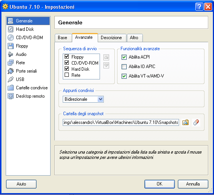Move the boot device down with the arrow
Screen dimensions: 214x195
pyautogui.click(x=106, y=65)
